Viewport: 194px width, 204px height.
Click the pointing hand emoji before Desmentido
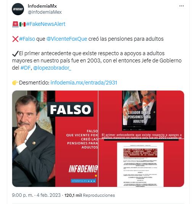point(15,83)
